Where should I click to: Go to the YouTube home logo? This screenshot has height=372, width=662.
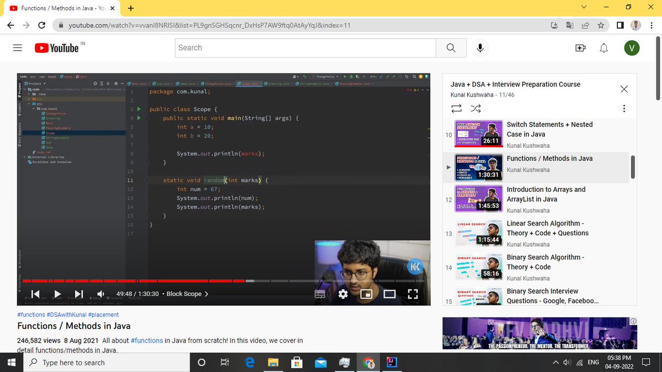(57, 48)
